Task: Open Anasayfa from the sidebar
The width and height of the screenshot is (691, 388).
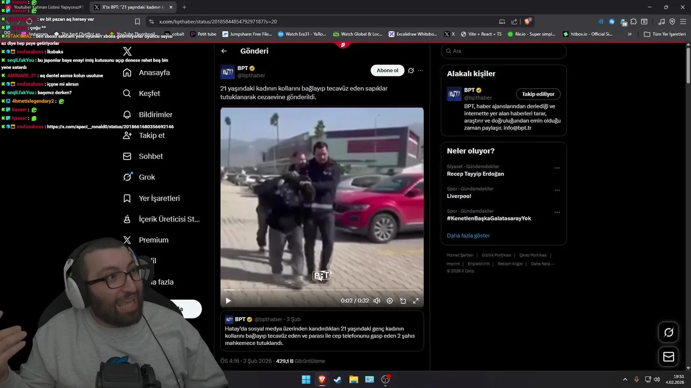Action: click(x=146, y=73)
